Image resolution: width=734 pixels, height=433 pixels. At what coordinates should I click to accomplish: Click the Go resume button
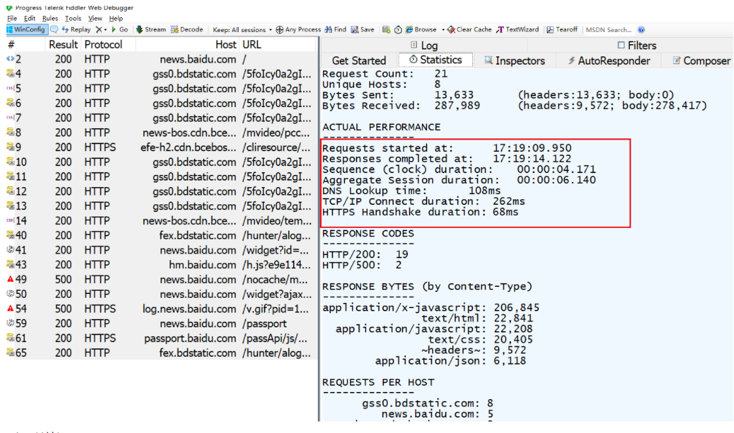[119, 29]
